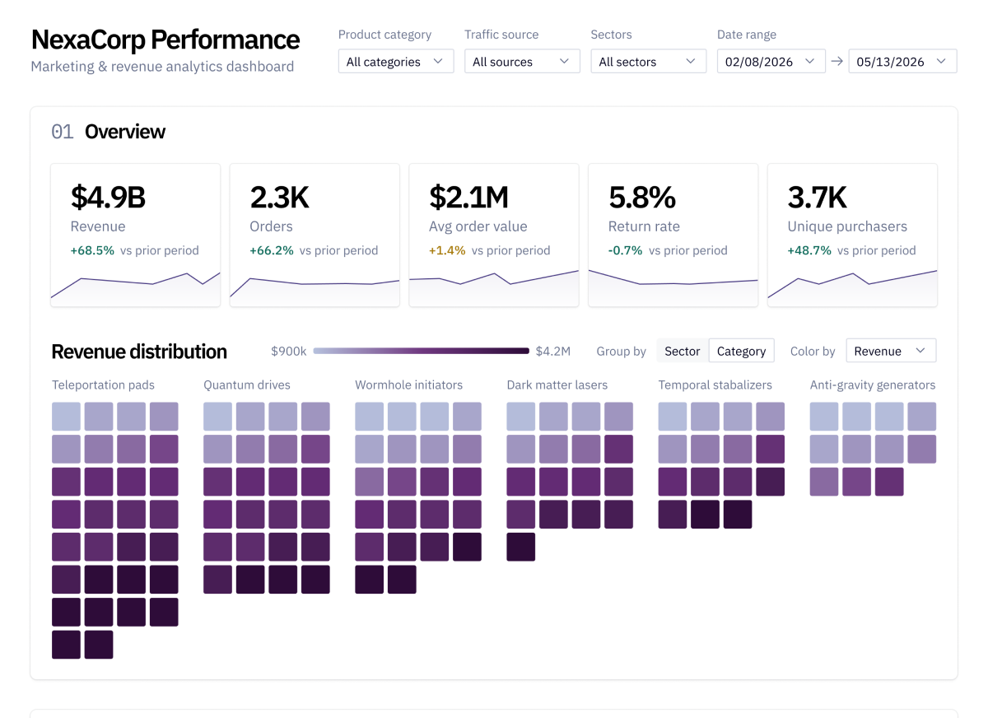Click the Revenue $4.9B card
988x718 pixels.
point(136,235)
